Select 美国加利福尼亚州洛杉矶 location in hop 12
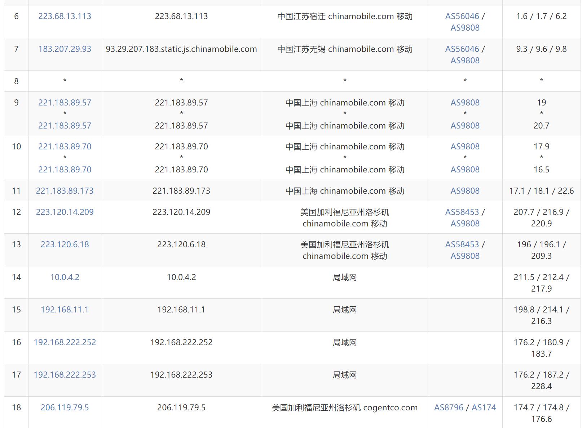The height and width of the screenshot is (428, 582). point(345,218)
